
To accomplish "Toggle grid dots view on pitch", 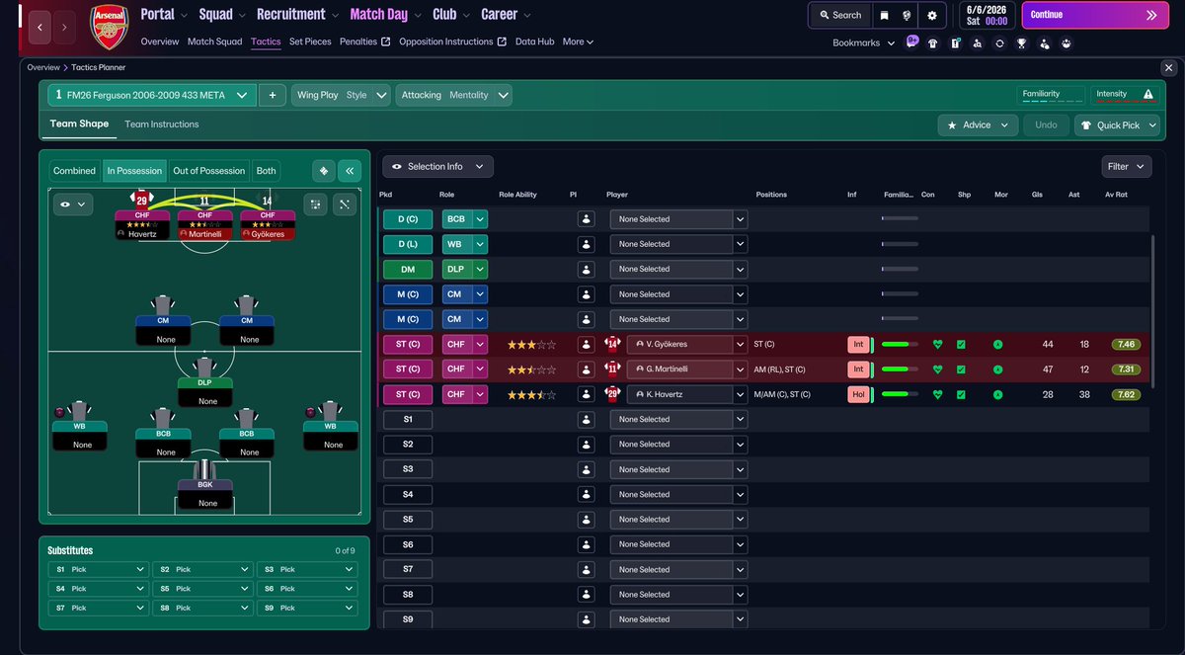I will [316, 205].
